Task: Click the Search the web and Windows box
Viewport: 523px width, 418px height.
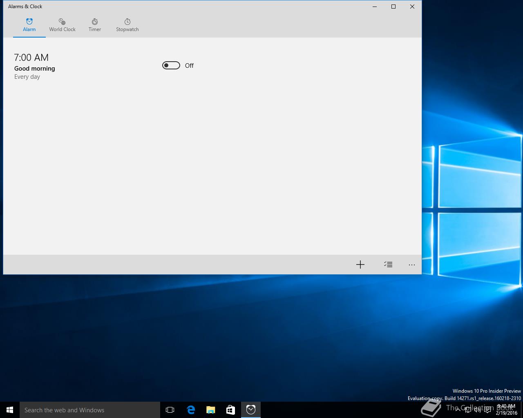Action: 90,410
